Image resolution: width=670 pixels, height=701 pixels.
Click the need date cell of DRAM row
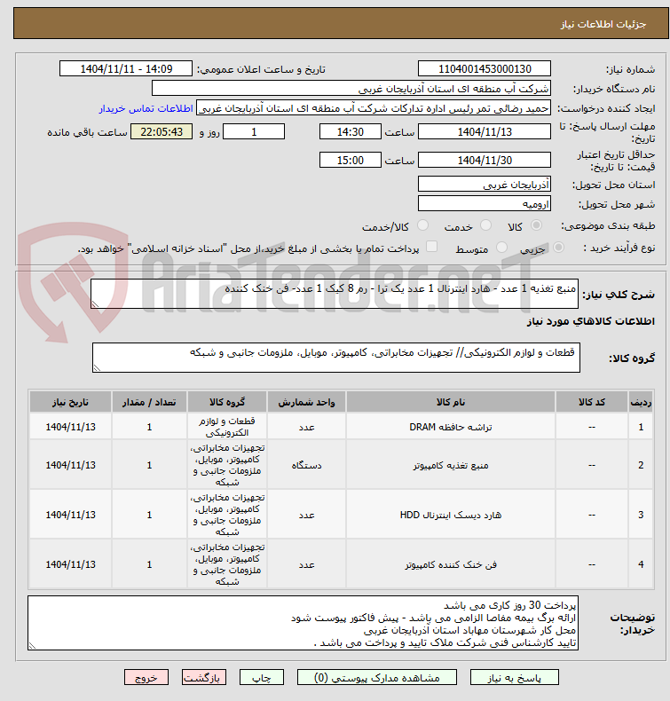pos(71,427)
